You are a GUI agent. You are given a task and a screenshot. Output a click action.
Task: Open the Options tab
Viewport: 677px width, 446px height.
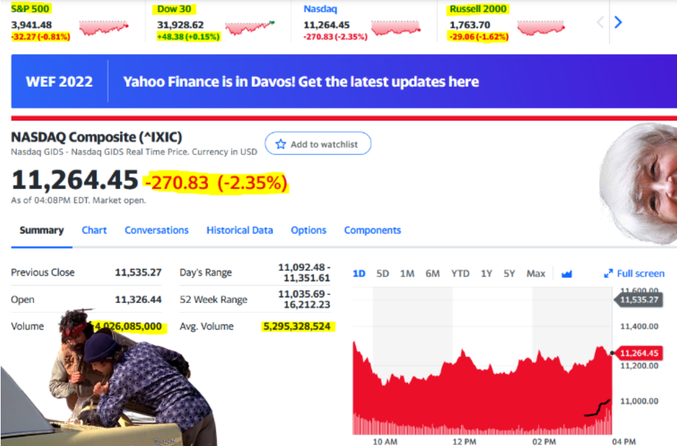tap(308, 230)
